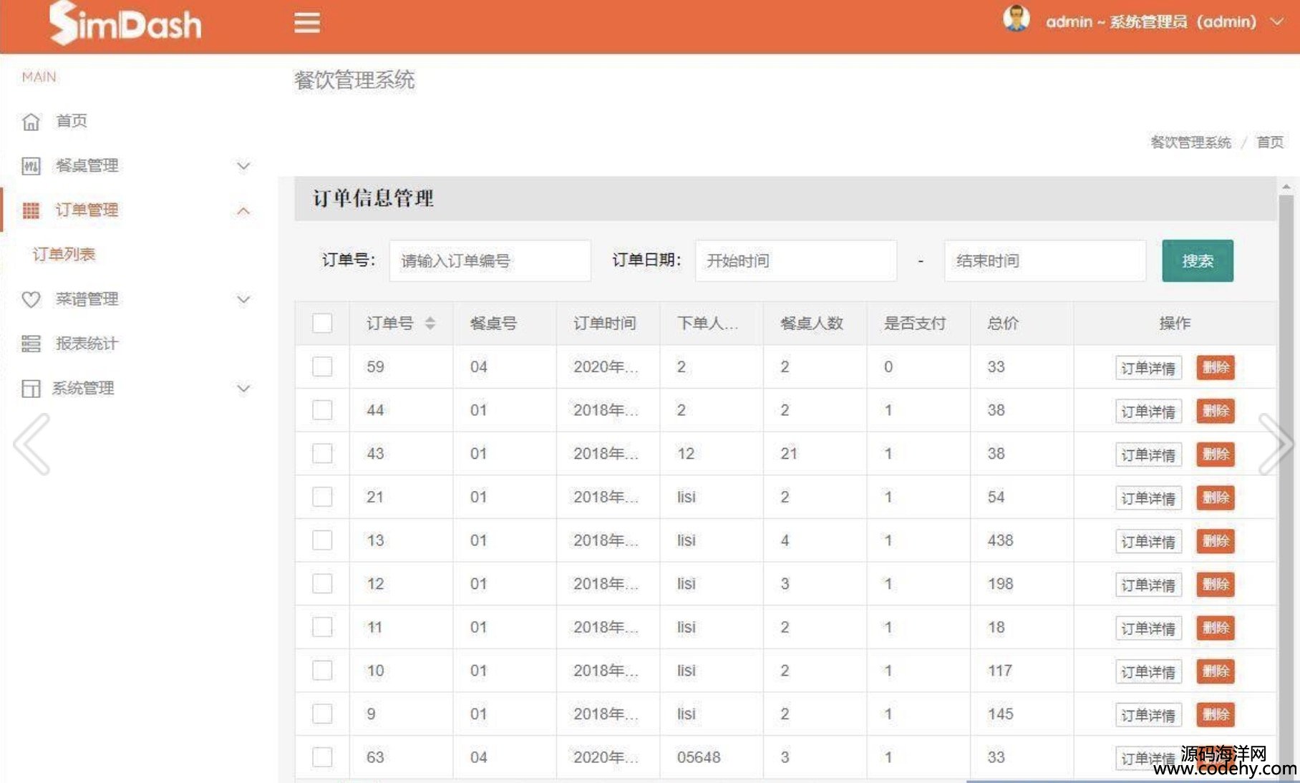
Task: Click the heart icon for 菜谱管理
Action: point(31,299)
